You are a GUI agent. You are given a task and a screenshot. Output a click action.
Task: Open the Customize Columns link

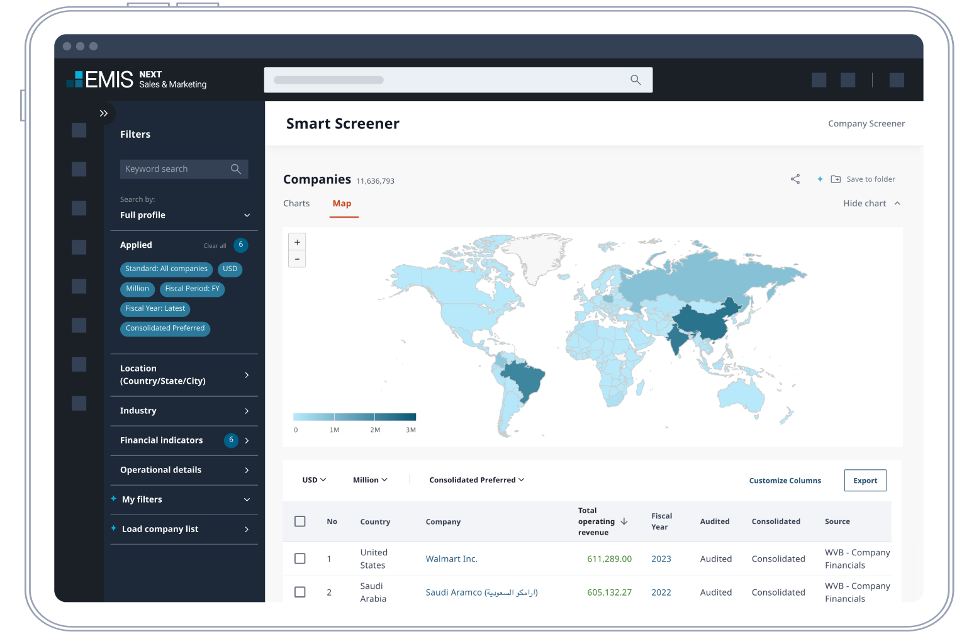point(785,481)
